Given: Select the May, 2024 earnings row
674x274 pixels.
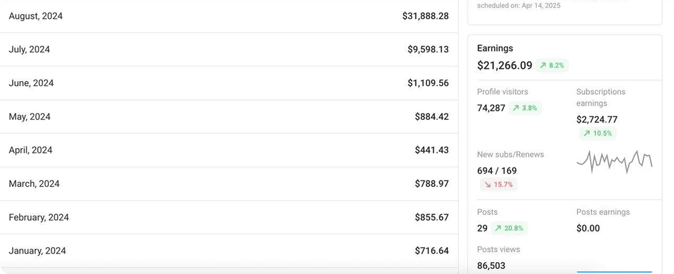Looking at the screenshot, I should (229, 117).
